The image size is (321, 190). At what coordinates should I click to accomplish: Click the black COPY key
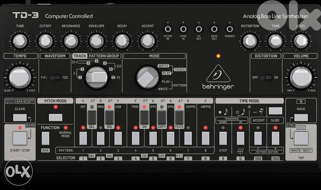pos(162,118)
